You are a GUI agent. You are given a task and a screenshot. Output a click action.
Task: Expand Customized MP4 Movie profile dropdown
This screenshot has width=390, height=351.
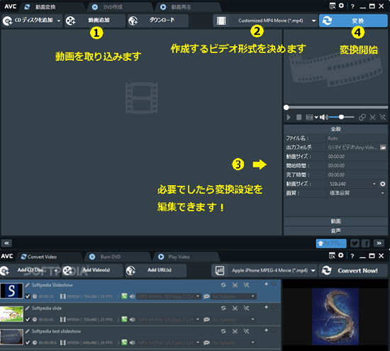pyautogui.click(x=313, y=21)
